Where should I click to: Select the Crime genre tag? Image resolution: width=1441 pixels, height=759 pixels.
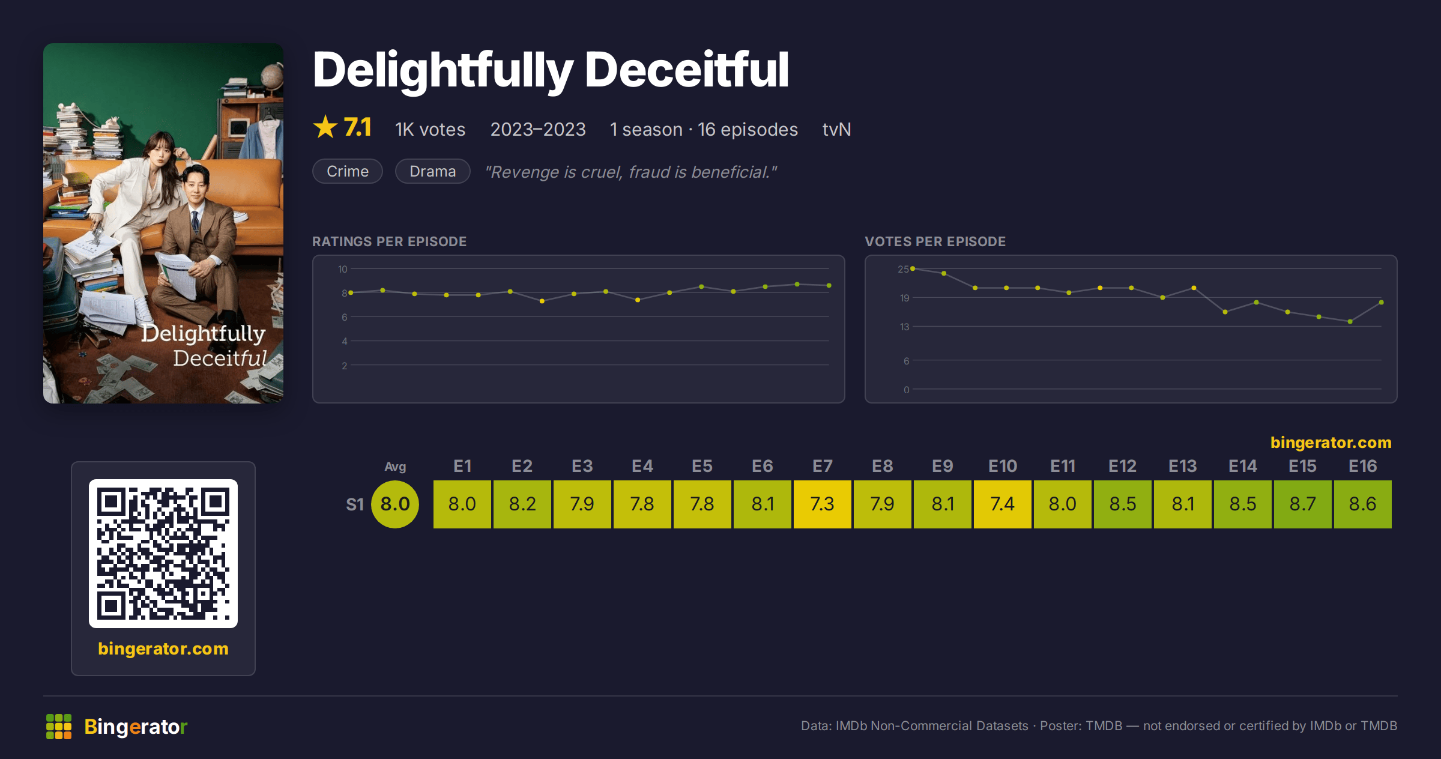(348, 171)
